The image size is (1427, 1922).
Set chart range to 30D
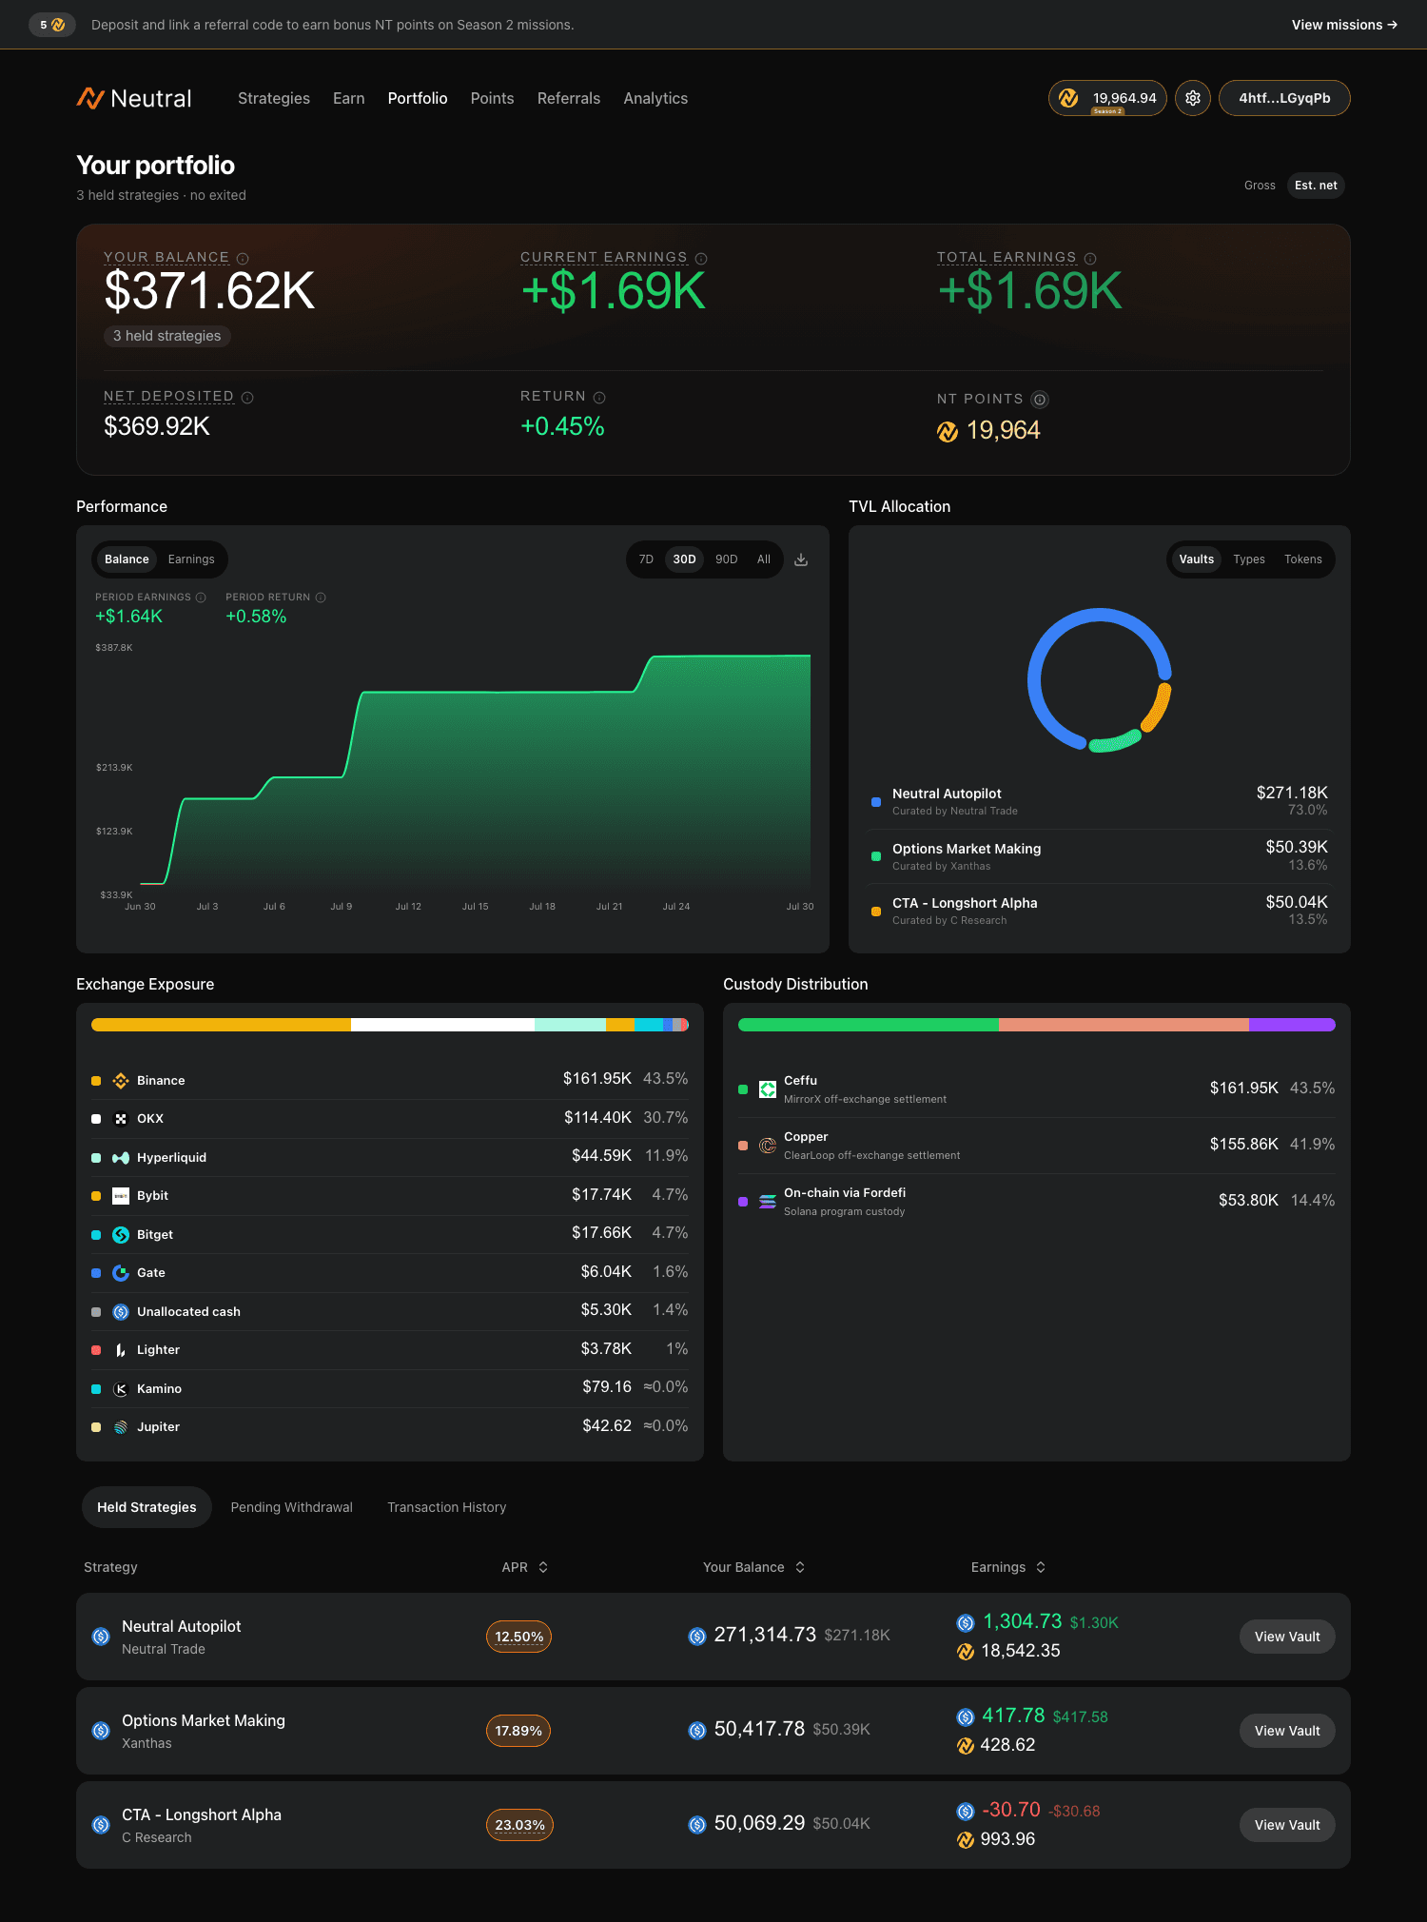pyautogui.click(x=684, y=559)
